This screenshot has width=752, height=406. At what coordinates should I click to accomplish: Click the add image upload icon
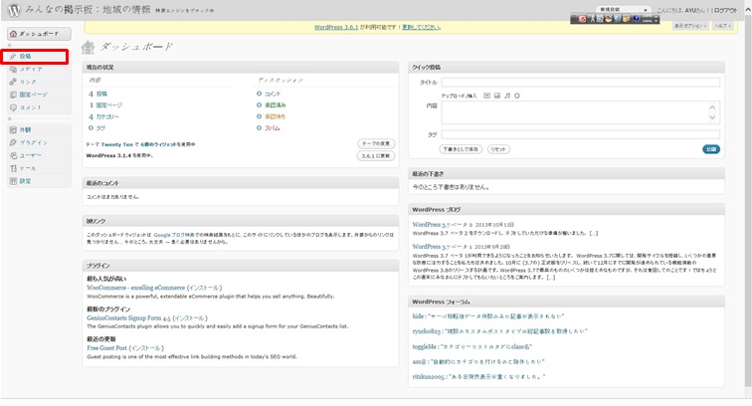click(486, 96)
